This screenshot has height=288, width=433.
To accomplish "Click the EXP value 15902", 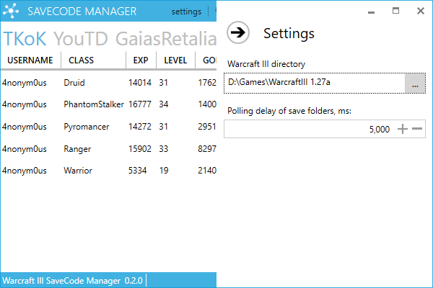I will (140, 149).
